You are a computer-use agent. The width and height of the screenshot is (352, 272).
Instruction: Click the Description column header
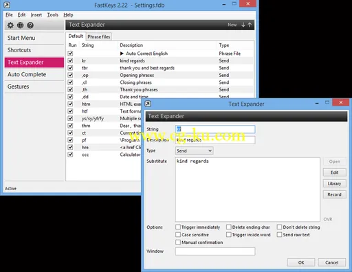click(x=131, y=45)
